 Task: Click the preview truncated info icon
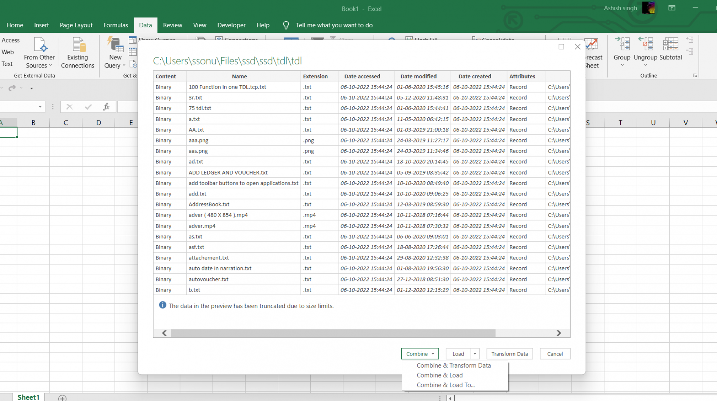coord(163,305)
